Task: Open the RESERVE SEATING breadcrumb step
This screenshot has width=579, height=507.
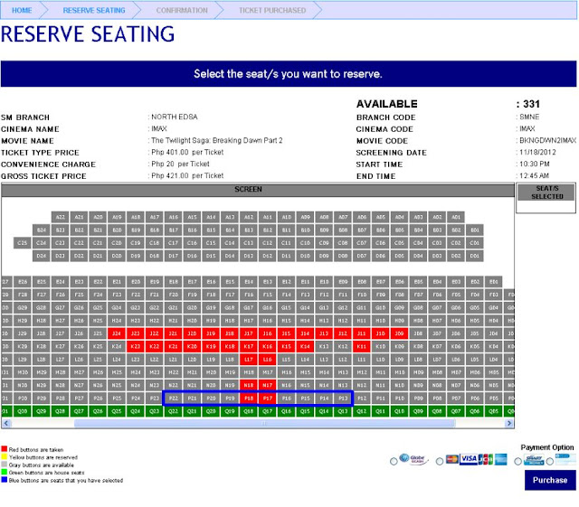Action: [94, 10]
